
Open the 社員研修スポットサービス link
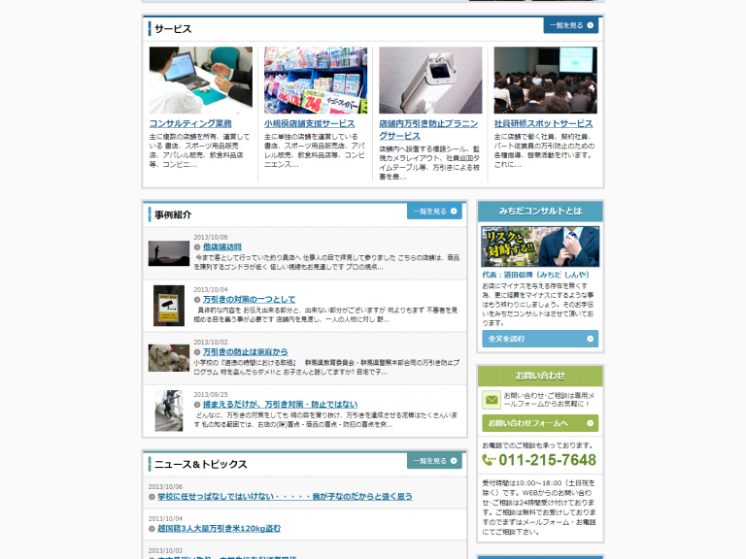pos(543,124)
